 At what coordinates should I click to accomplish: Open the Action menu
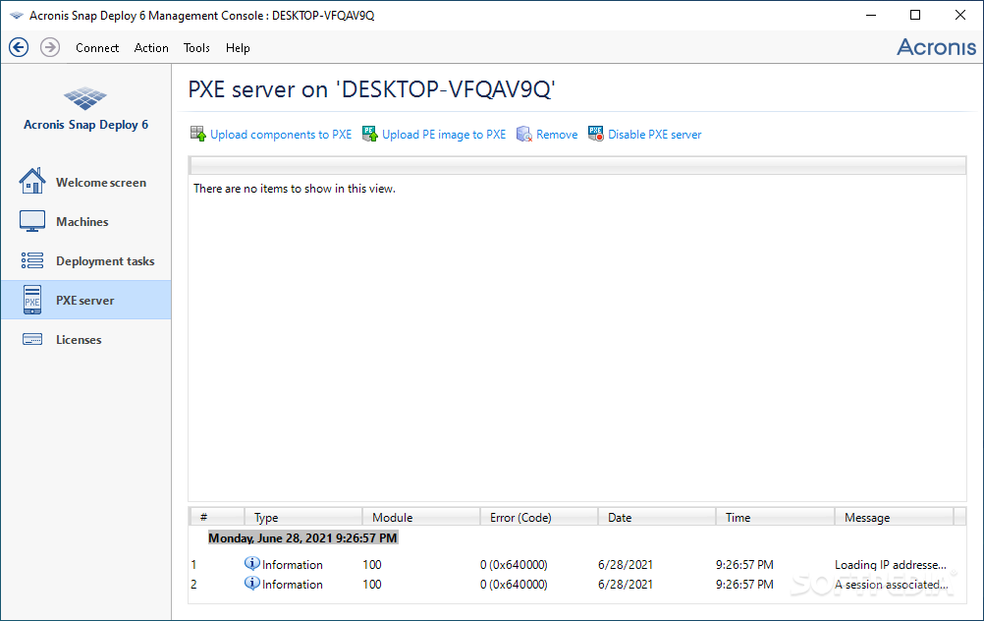[x=151, y=48]
